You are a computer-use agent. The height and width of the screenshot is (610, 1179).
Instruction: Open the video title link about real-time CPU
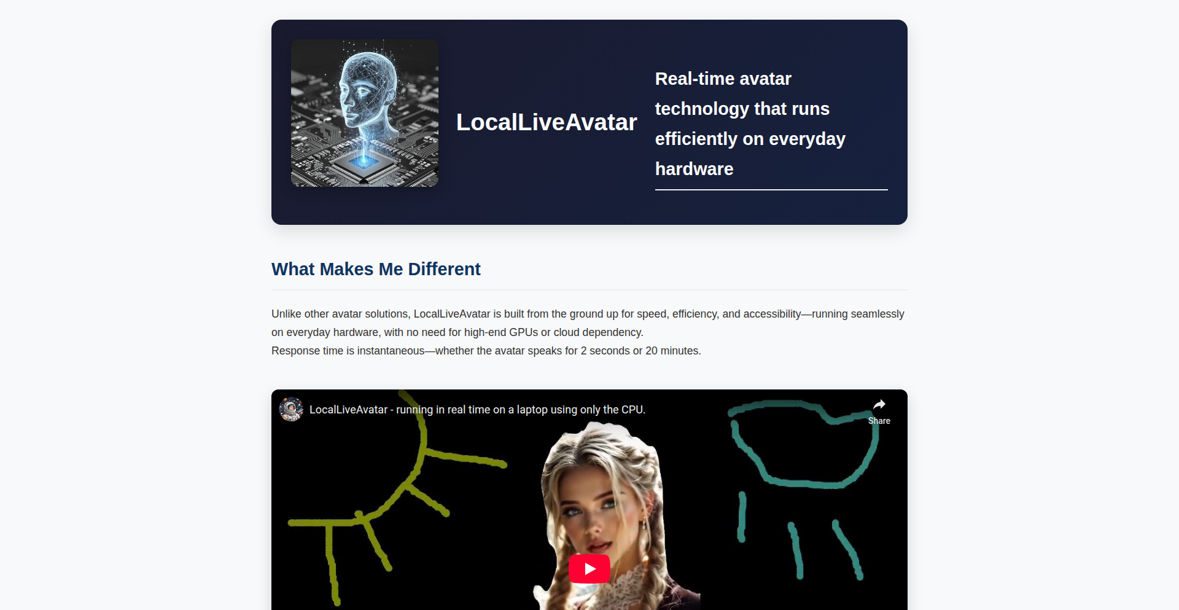click(477, 409)
